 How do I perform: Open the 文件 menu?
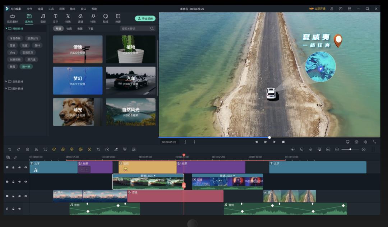[29, 9]
